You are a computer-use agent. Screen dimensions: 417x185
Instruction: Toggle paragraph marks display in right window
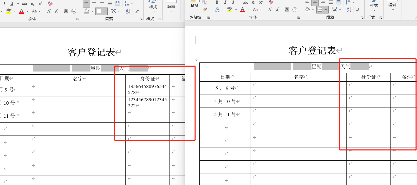(x=358, y=10)
